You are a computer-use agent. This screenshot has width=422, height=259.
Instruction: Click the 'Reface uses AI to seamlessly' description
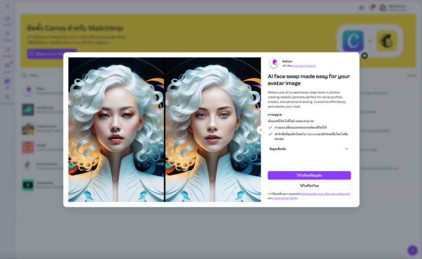[307, 100]
